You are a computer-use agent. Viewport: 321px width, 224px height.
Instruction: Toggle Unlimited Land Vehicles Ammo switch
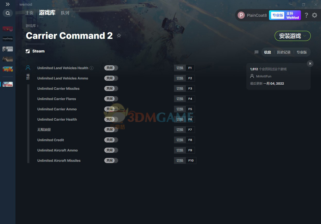tap(111, 78)
